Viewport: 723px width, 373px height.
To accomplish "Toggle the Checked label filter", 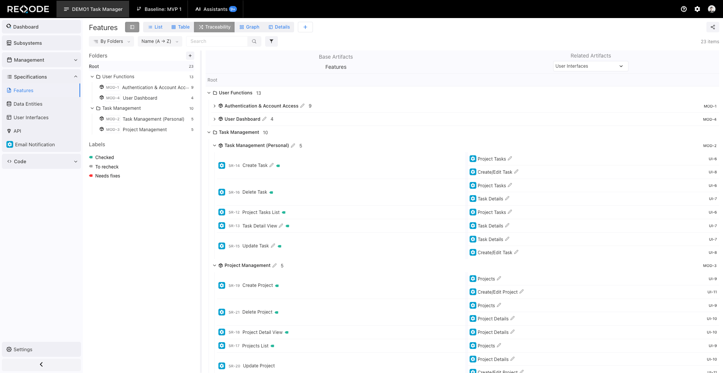I will (x=104, y=158).
